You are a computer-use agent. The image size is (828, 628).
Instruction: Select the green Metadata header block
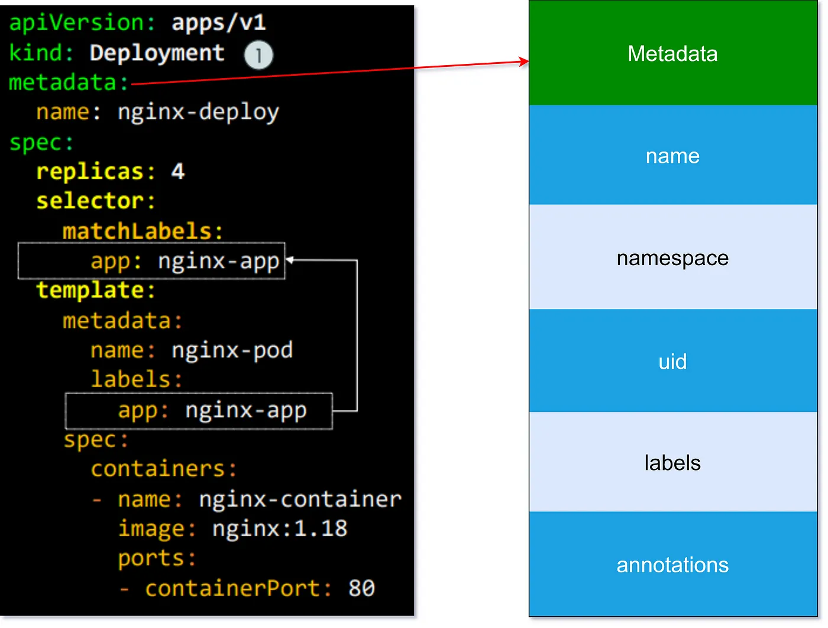coord(672,54)
